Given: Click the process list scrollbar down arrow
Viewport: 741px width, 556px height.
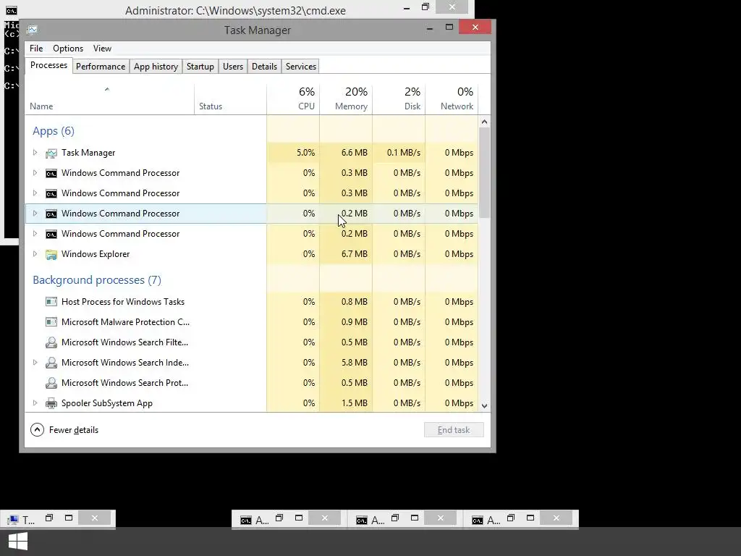Looking at the screenshot, I should coord(484,405).
